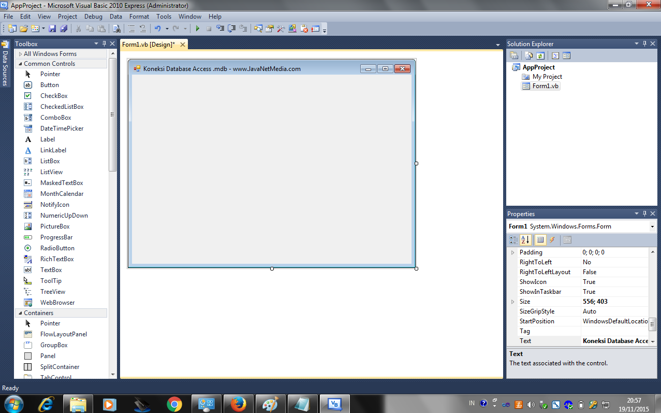661x413 pixels.
Task: Pin the Toolbox panel using the pin icon
Action: point(104,44)
